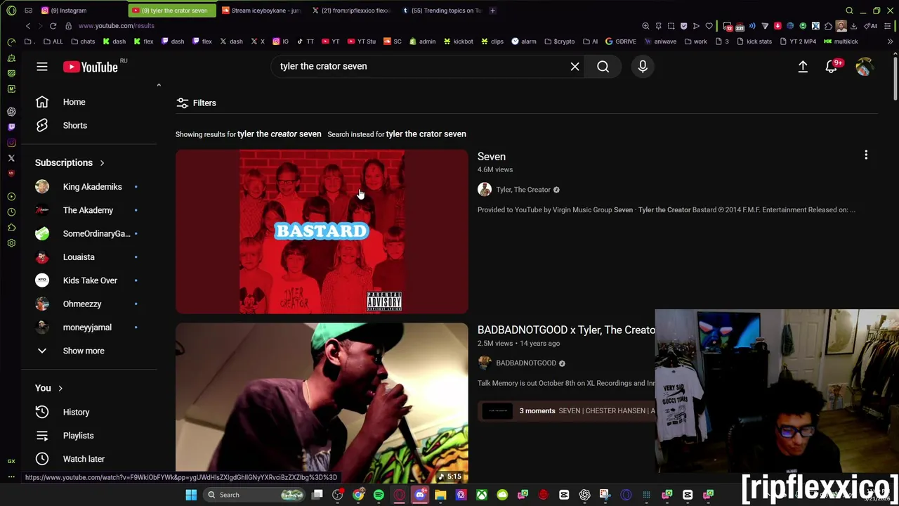Start voice search with microphone
This screenshot has height=506, width=899.
click(643, 66)
